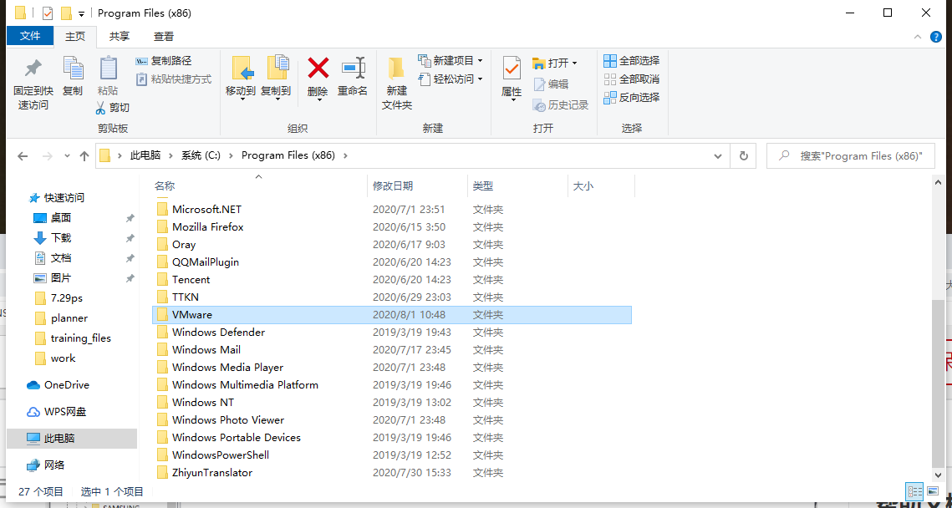Select the 主页 ribbon tab
This screenshot has width=952, height=508.
75,37
